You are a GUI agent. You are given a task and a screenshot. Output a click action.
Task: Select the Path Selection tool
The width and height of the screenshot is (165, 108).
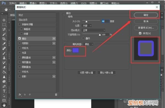(x=4, y=96)
